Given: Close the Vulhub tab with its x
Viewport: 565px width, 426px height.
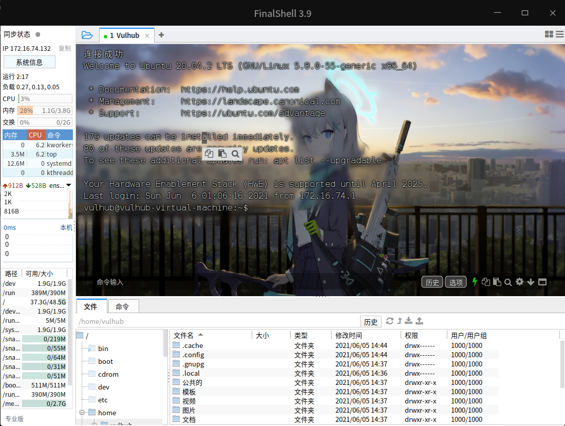Looking at the screenshot, I should [147, 35].
